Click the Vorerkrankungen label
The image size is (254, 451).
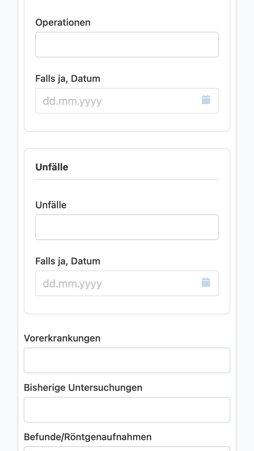62,338
